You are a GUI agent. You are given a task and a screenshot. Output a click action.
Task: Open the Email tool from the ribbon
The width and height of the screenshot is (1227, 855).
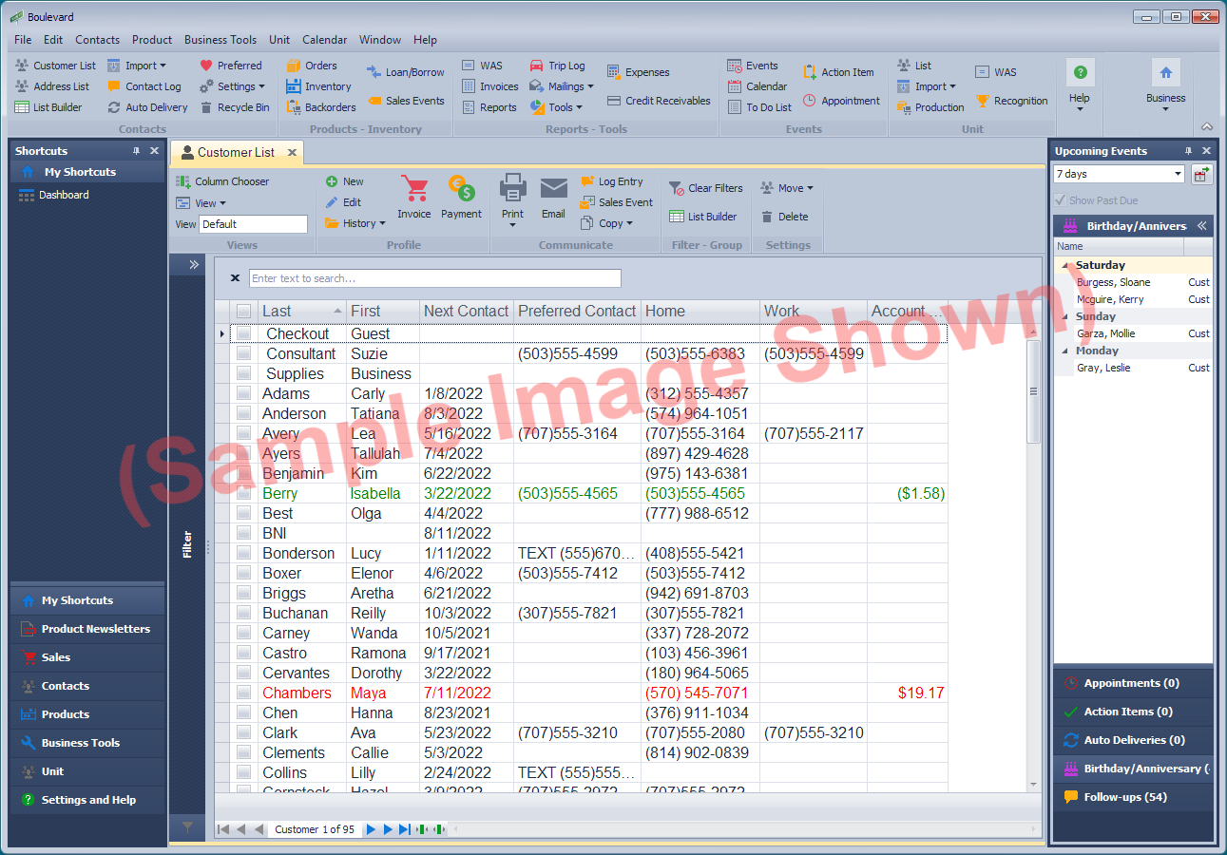[x=553, y=195]
